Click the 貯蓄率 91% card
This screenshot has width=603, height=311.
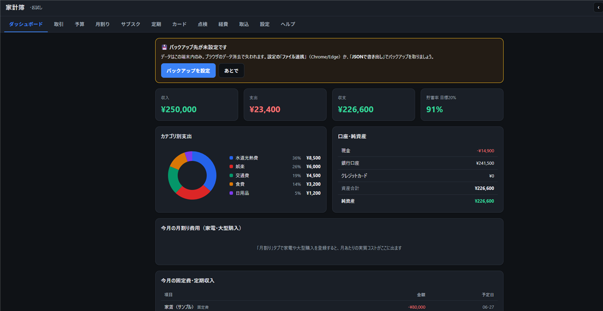462,105
